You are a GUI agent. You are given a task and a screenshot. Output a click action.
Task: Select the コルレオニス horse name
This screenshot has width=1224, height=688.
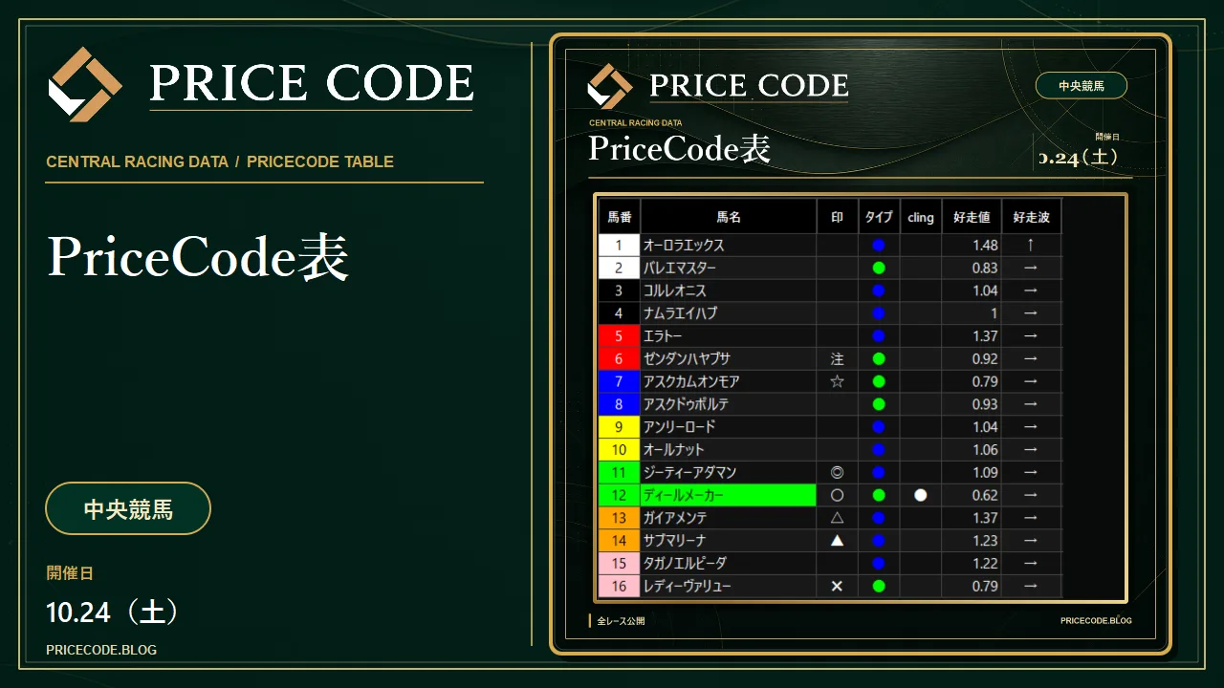click(x=675, y=291)
